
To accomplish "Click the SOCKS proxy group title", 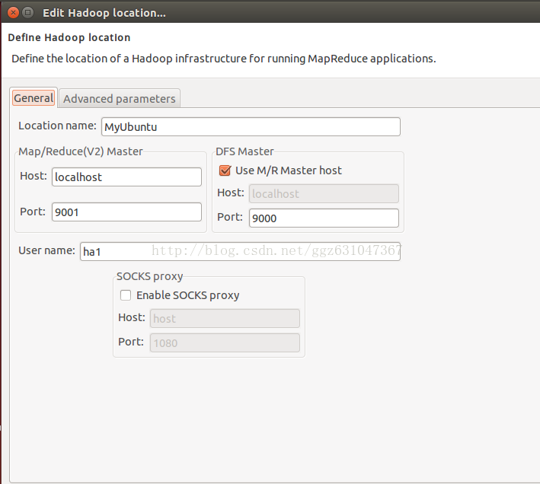I will [149, 276].
